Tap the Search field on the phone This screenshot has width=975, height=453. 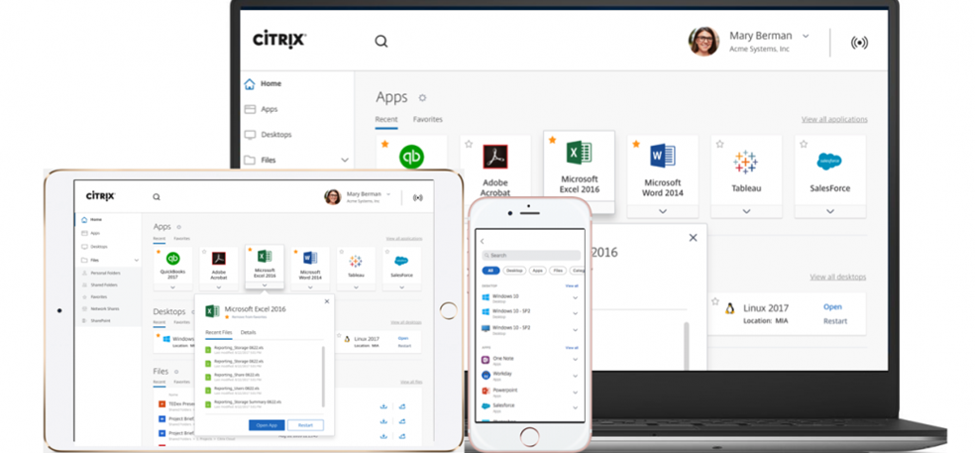[531, 255]
